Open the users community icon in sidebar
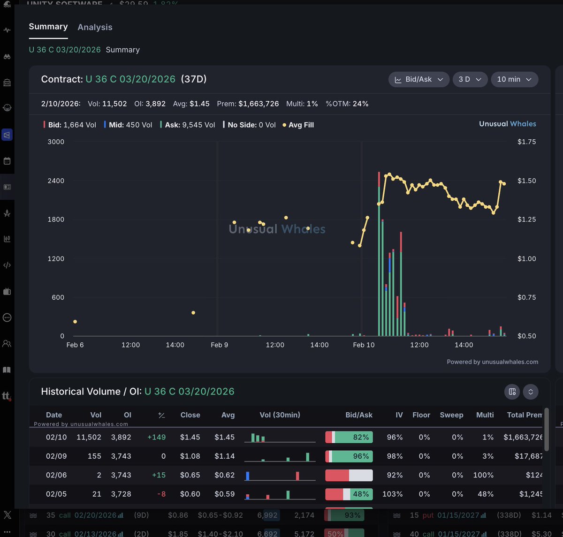The image size is (563, 537). pos(7,344)
